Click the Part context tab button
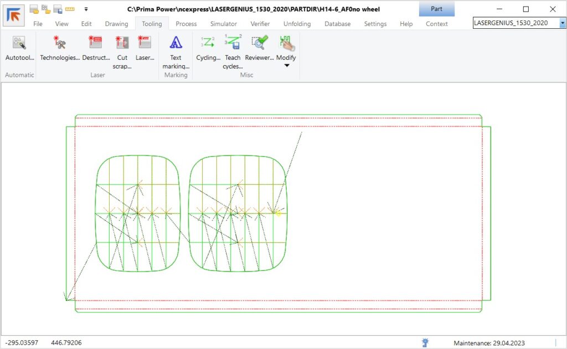This screenshot has width=567, height=349. 436,9
